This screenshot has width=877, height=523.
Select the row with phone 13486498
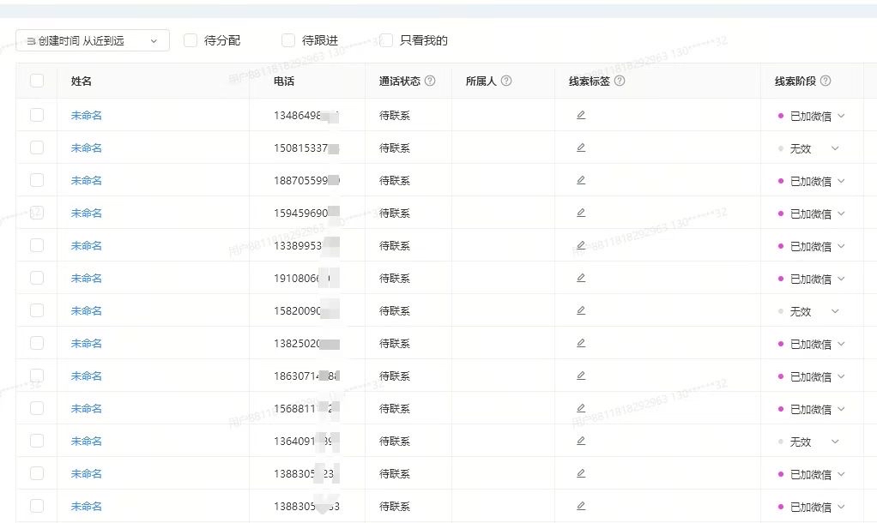click(x=37, y=115)
